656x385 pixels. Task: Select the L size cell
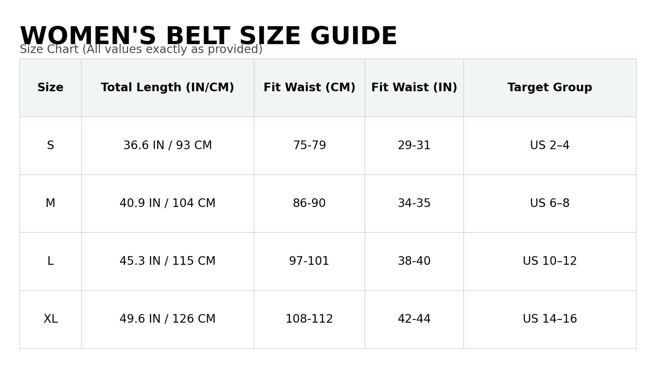[50, 261]
